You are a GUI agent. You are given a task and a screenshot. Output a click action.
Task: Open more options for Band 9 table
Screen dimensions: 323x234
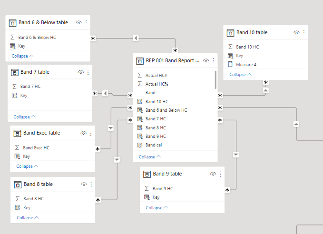coord(220,174)
